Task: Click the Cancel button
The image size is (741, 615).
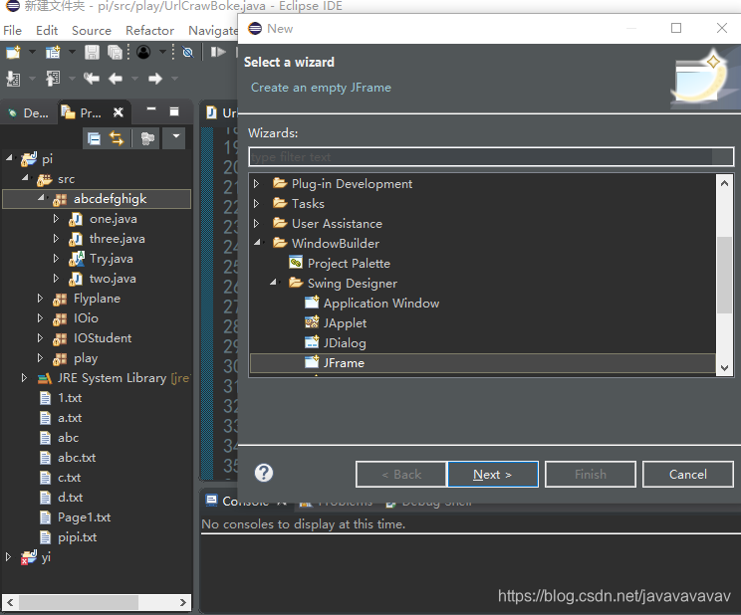Action: pos(687,475)
